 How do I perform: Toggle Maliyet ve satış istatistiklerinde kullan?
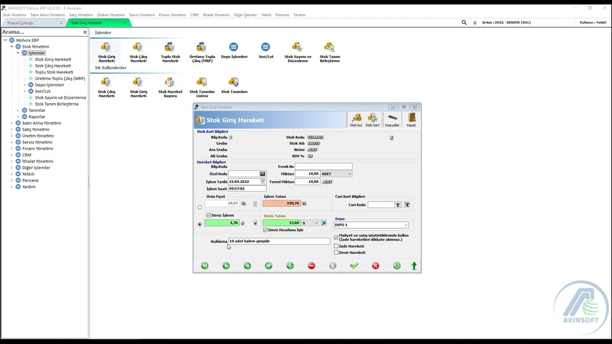(x=336, y=237)
